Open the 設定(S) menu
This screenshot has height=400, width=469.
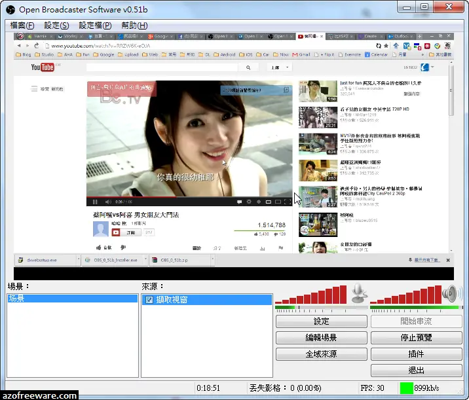click(x=56, y=26)
